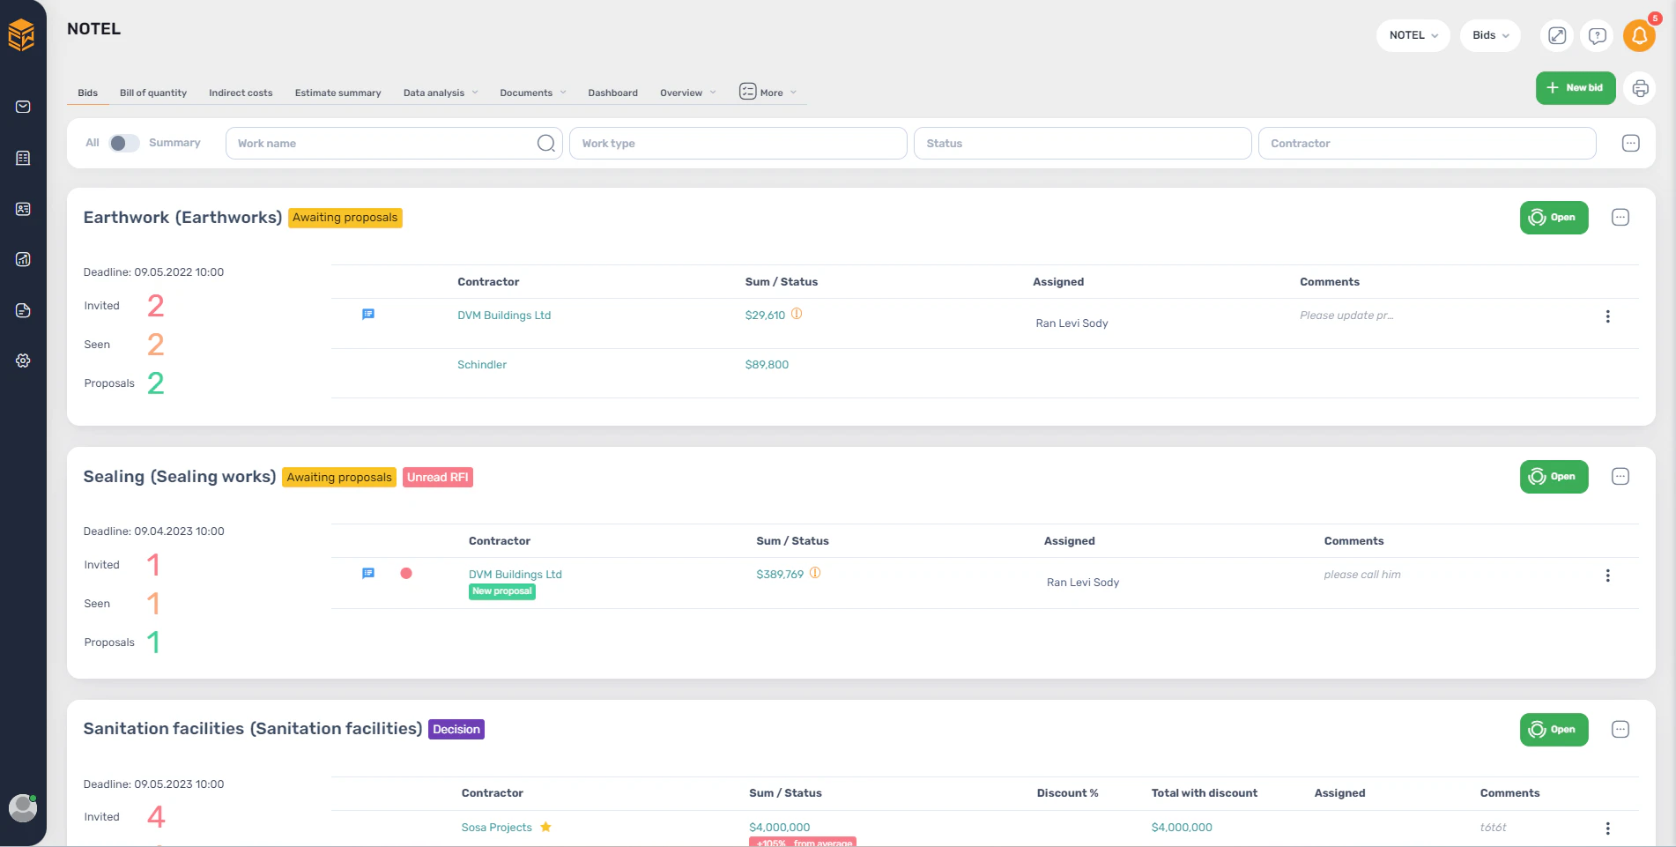Click the red unread dot on Sealing's DVM row

tap(407, 573)
